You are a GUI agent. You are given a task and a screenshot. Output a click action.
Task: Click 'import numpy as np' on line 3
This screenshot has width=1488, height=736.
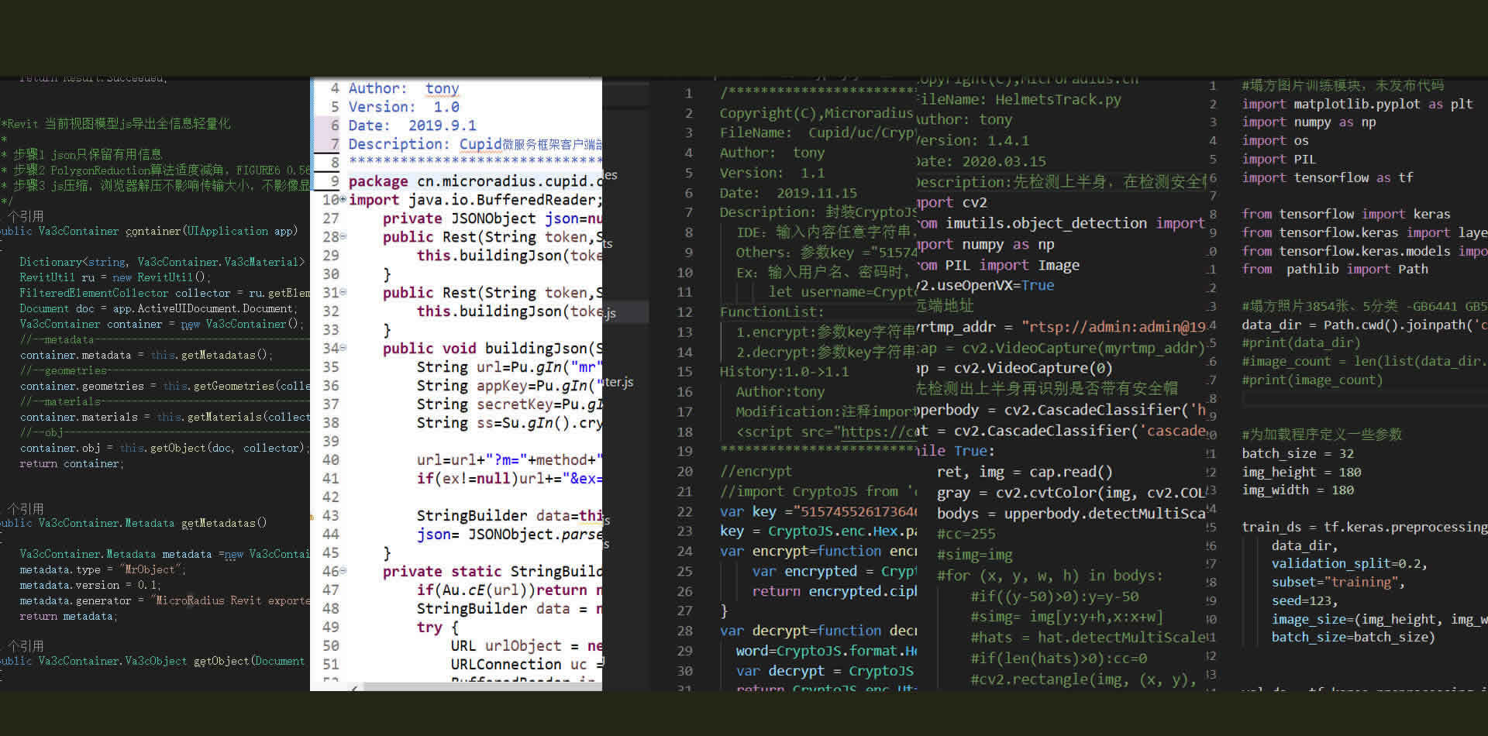[x=1309, y=122]
